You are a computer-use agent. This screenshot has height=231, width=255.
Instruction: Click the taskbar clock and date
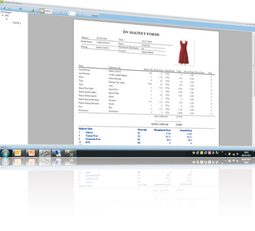pyautogui.click(x=246, y=154)
